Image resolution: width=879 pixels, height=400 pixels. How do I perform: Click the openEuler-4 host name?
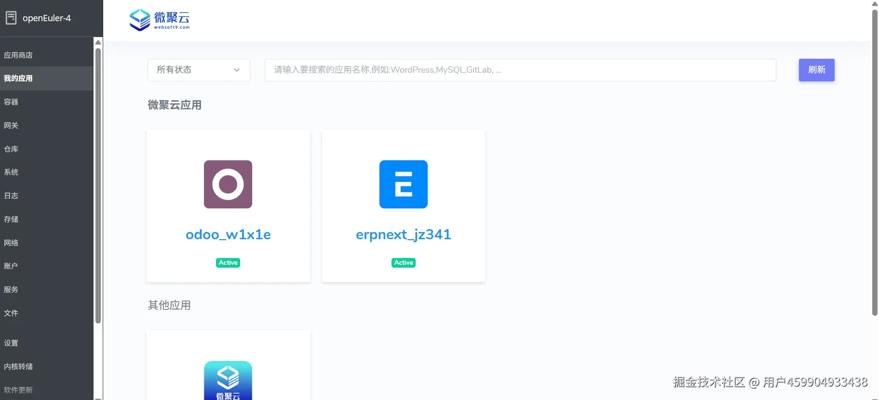coord(47,18)
